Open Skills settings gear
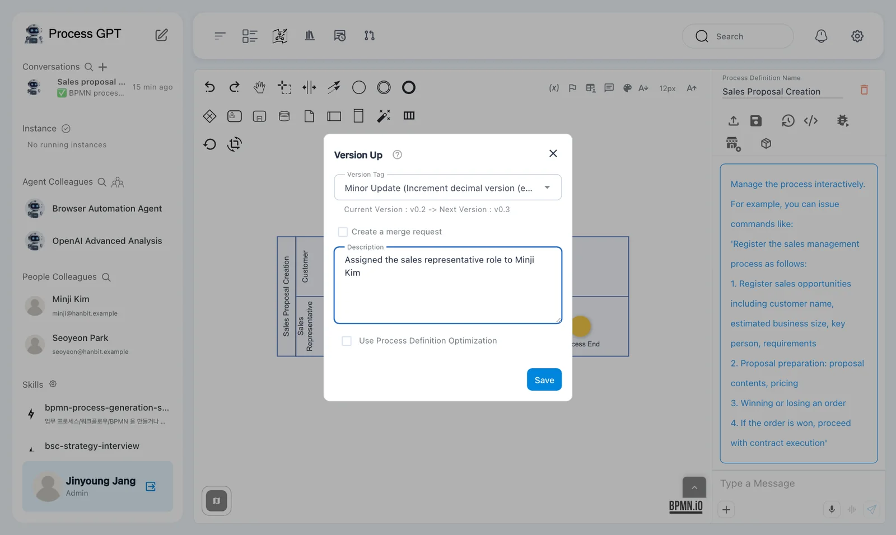 (x=53, y=384)
